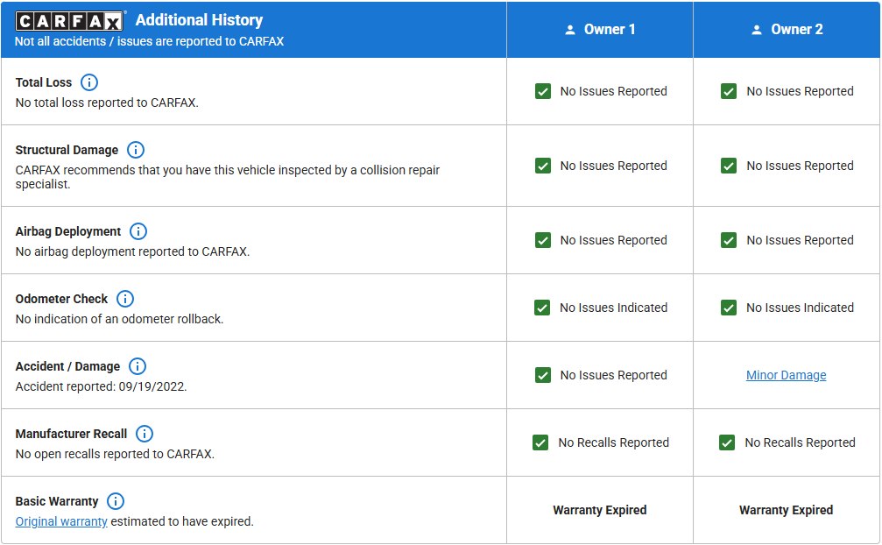
Task: Click the CARFAX logo in header
Action: click(71, 21)
